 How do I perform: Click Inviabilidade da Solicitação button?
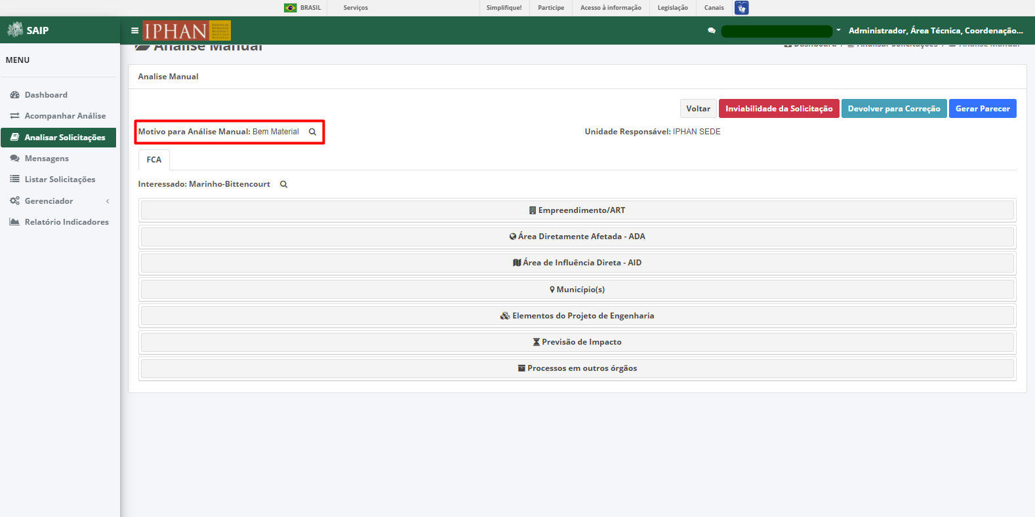779,109
